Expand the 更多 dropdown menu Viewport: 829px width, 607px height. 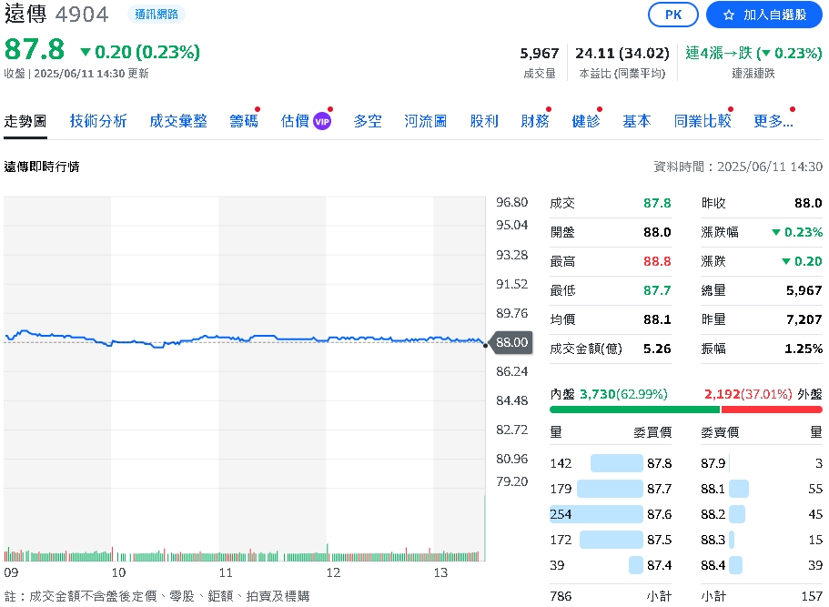[x=773, y=120]
